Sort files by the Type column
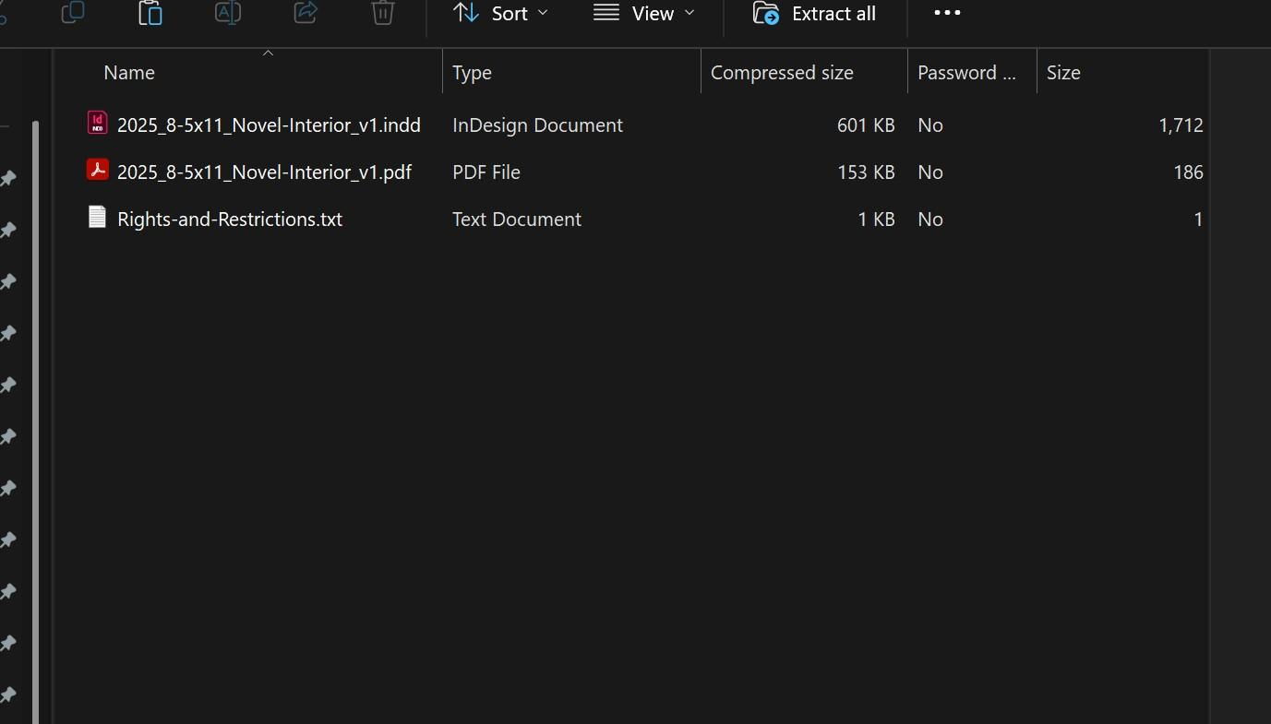Screen dimensions: 1271x724 pos(472,72)
